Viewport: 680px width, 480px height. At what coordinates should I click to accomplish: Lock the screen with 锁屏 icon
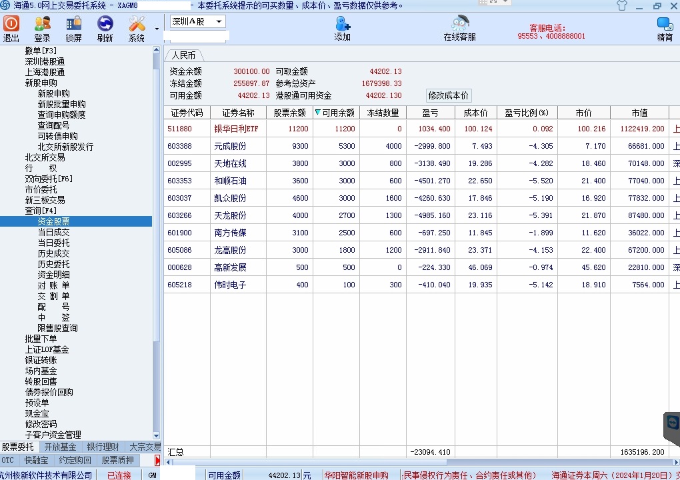point(73,29)
